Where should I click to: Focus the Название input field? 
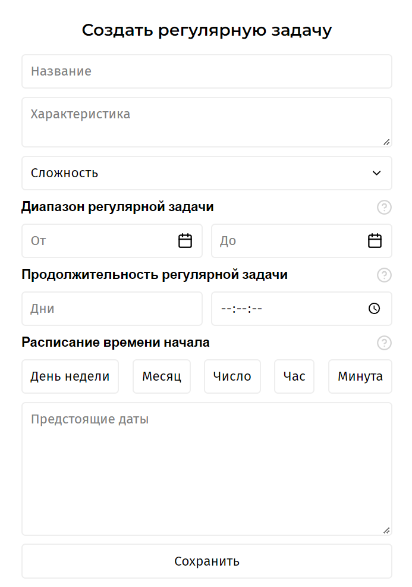206,71
